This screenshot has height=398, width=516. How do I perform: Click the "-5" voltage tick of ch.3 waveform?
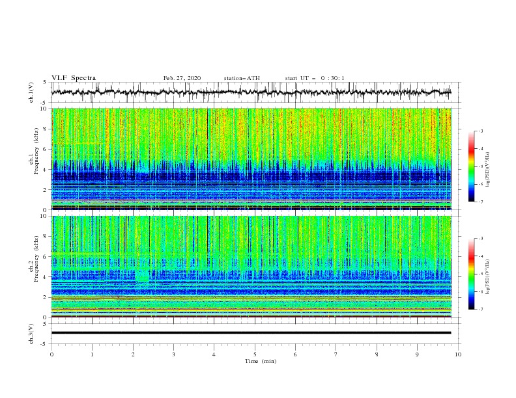click(44, 344)
